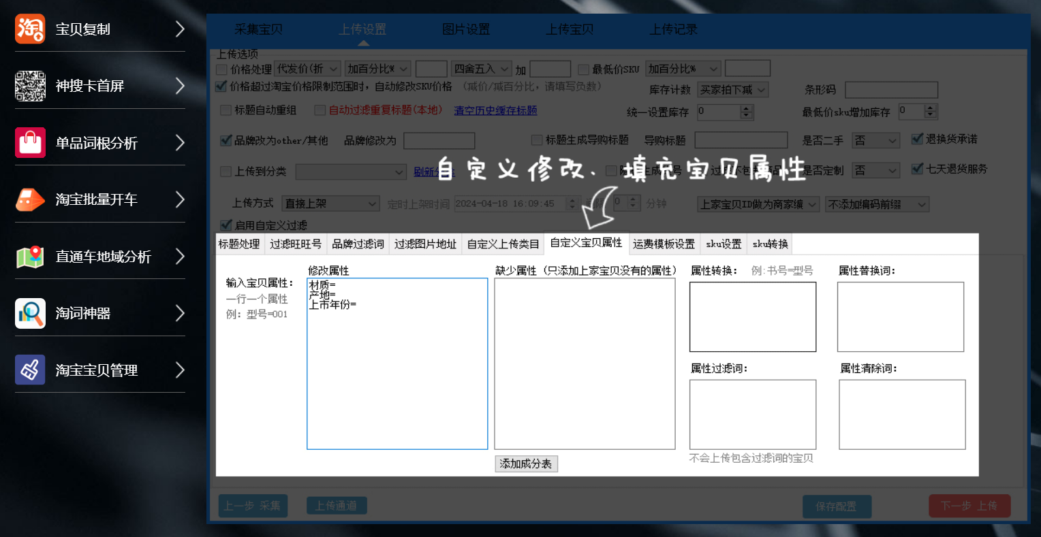Screen dimensions: 1041x537
Task: Enable the 上传到分类 checkbox
Action: tap(226, 172)
